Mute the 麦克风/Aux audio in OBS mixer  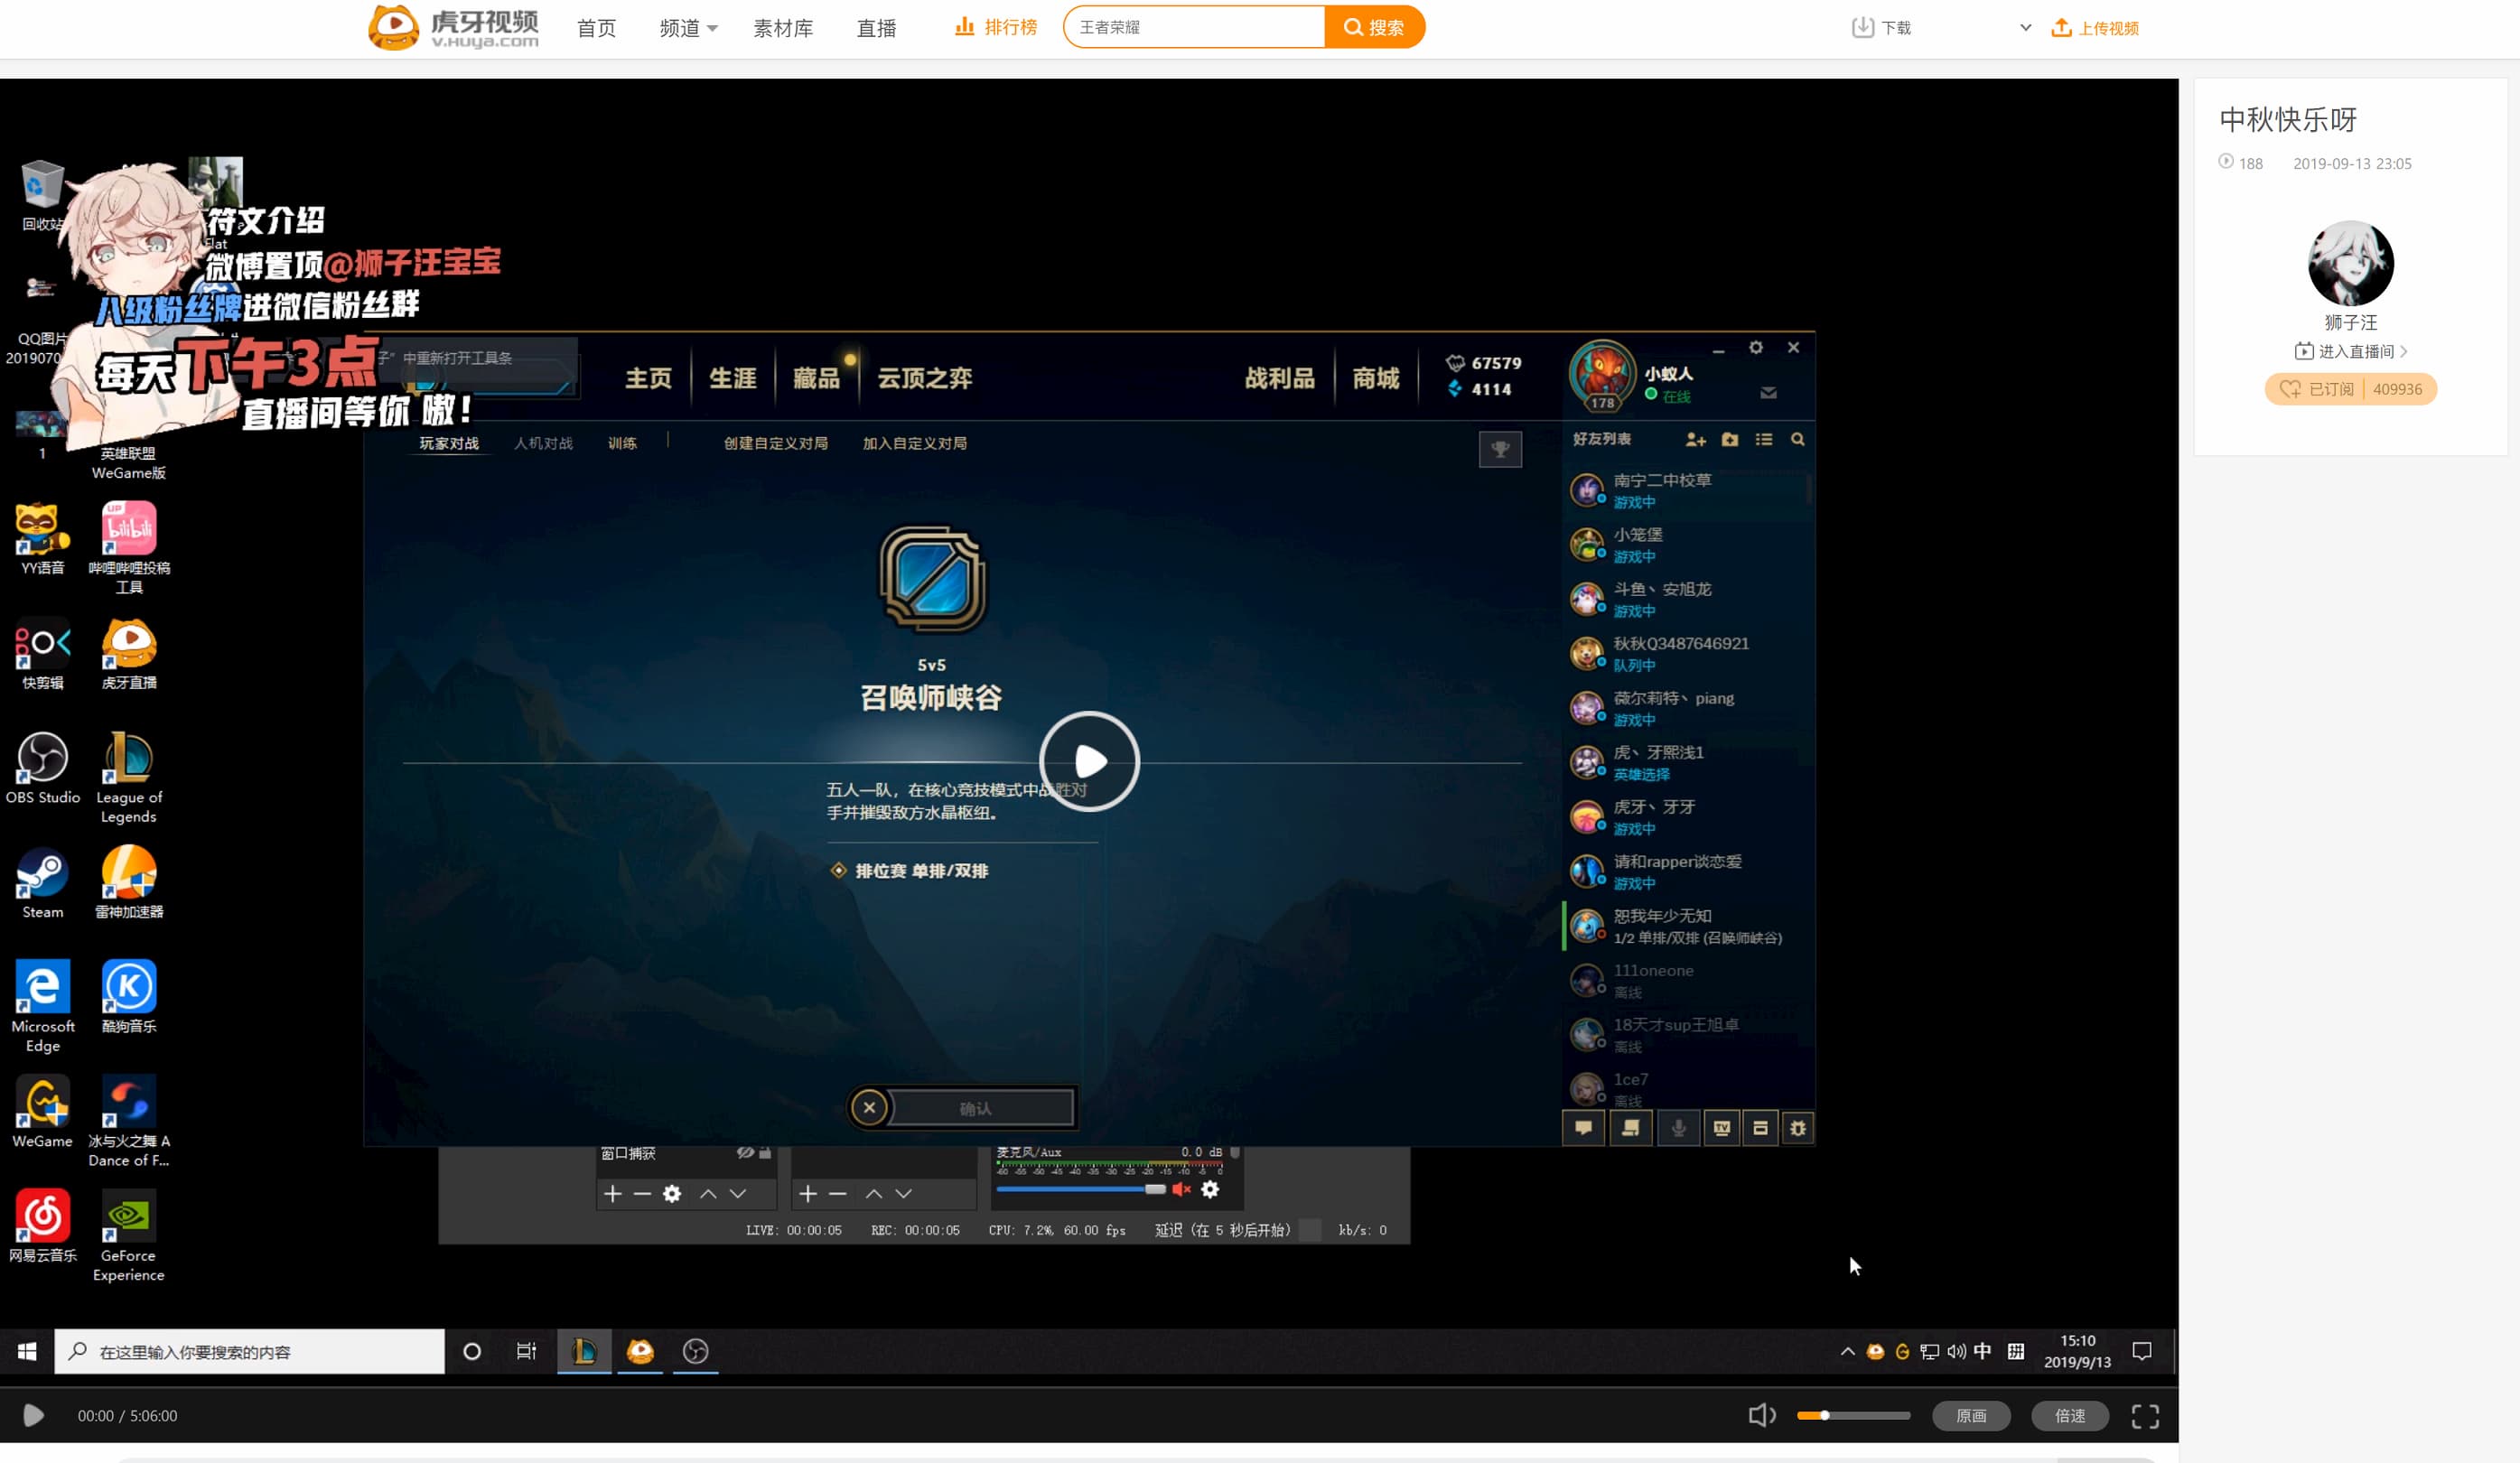(1184, 1189)
